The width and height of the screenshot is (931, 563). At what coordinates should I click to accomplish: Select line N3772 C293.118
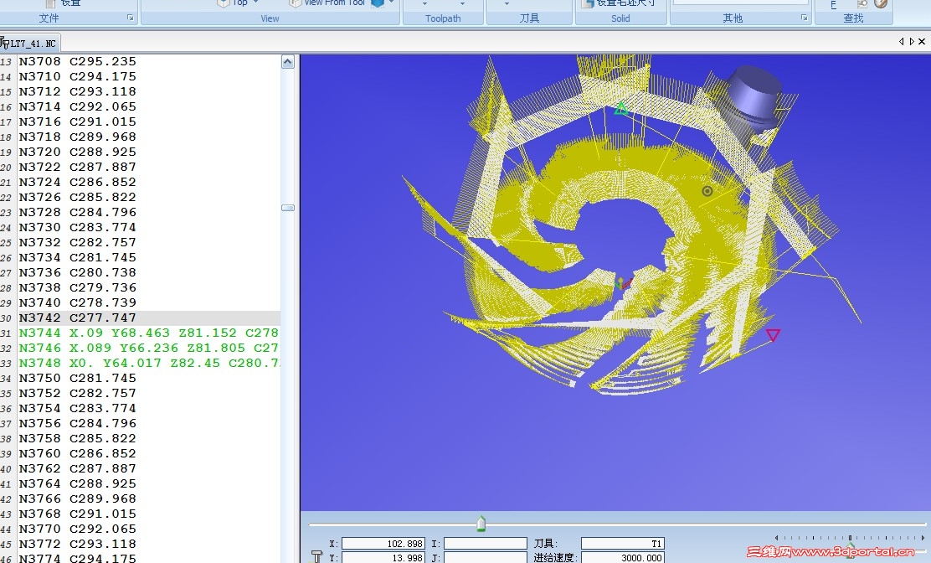coord(77,544)
